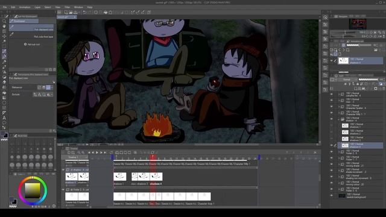
Task: Select the Hand move-view tool
Action: tap(4, 26)
